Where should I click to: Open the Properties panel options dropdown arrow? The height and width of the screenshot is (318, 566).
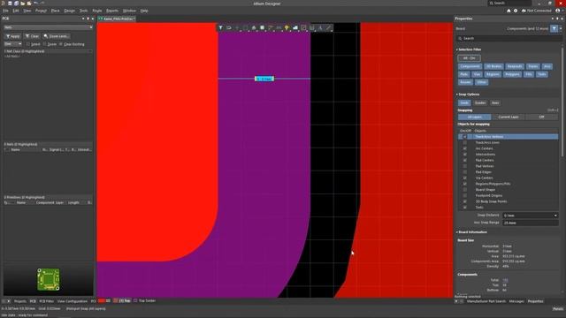click(x=552, y=19)
